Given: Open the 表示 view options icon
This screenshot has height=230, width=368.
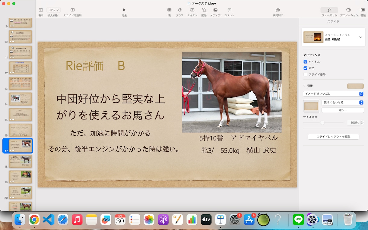Looking at the screenshot, I should (41, 10).
